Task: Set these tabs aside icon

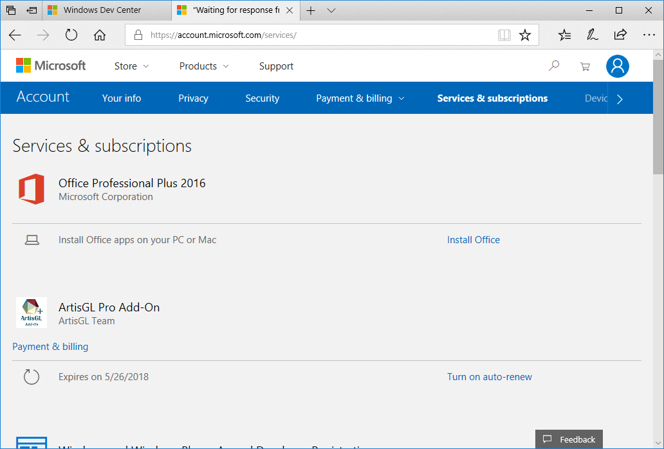Action: click(32, 10)
